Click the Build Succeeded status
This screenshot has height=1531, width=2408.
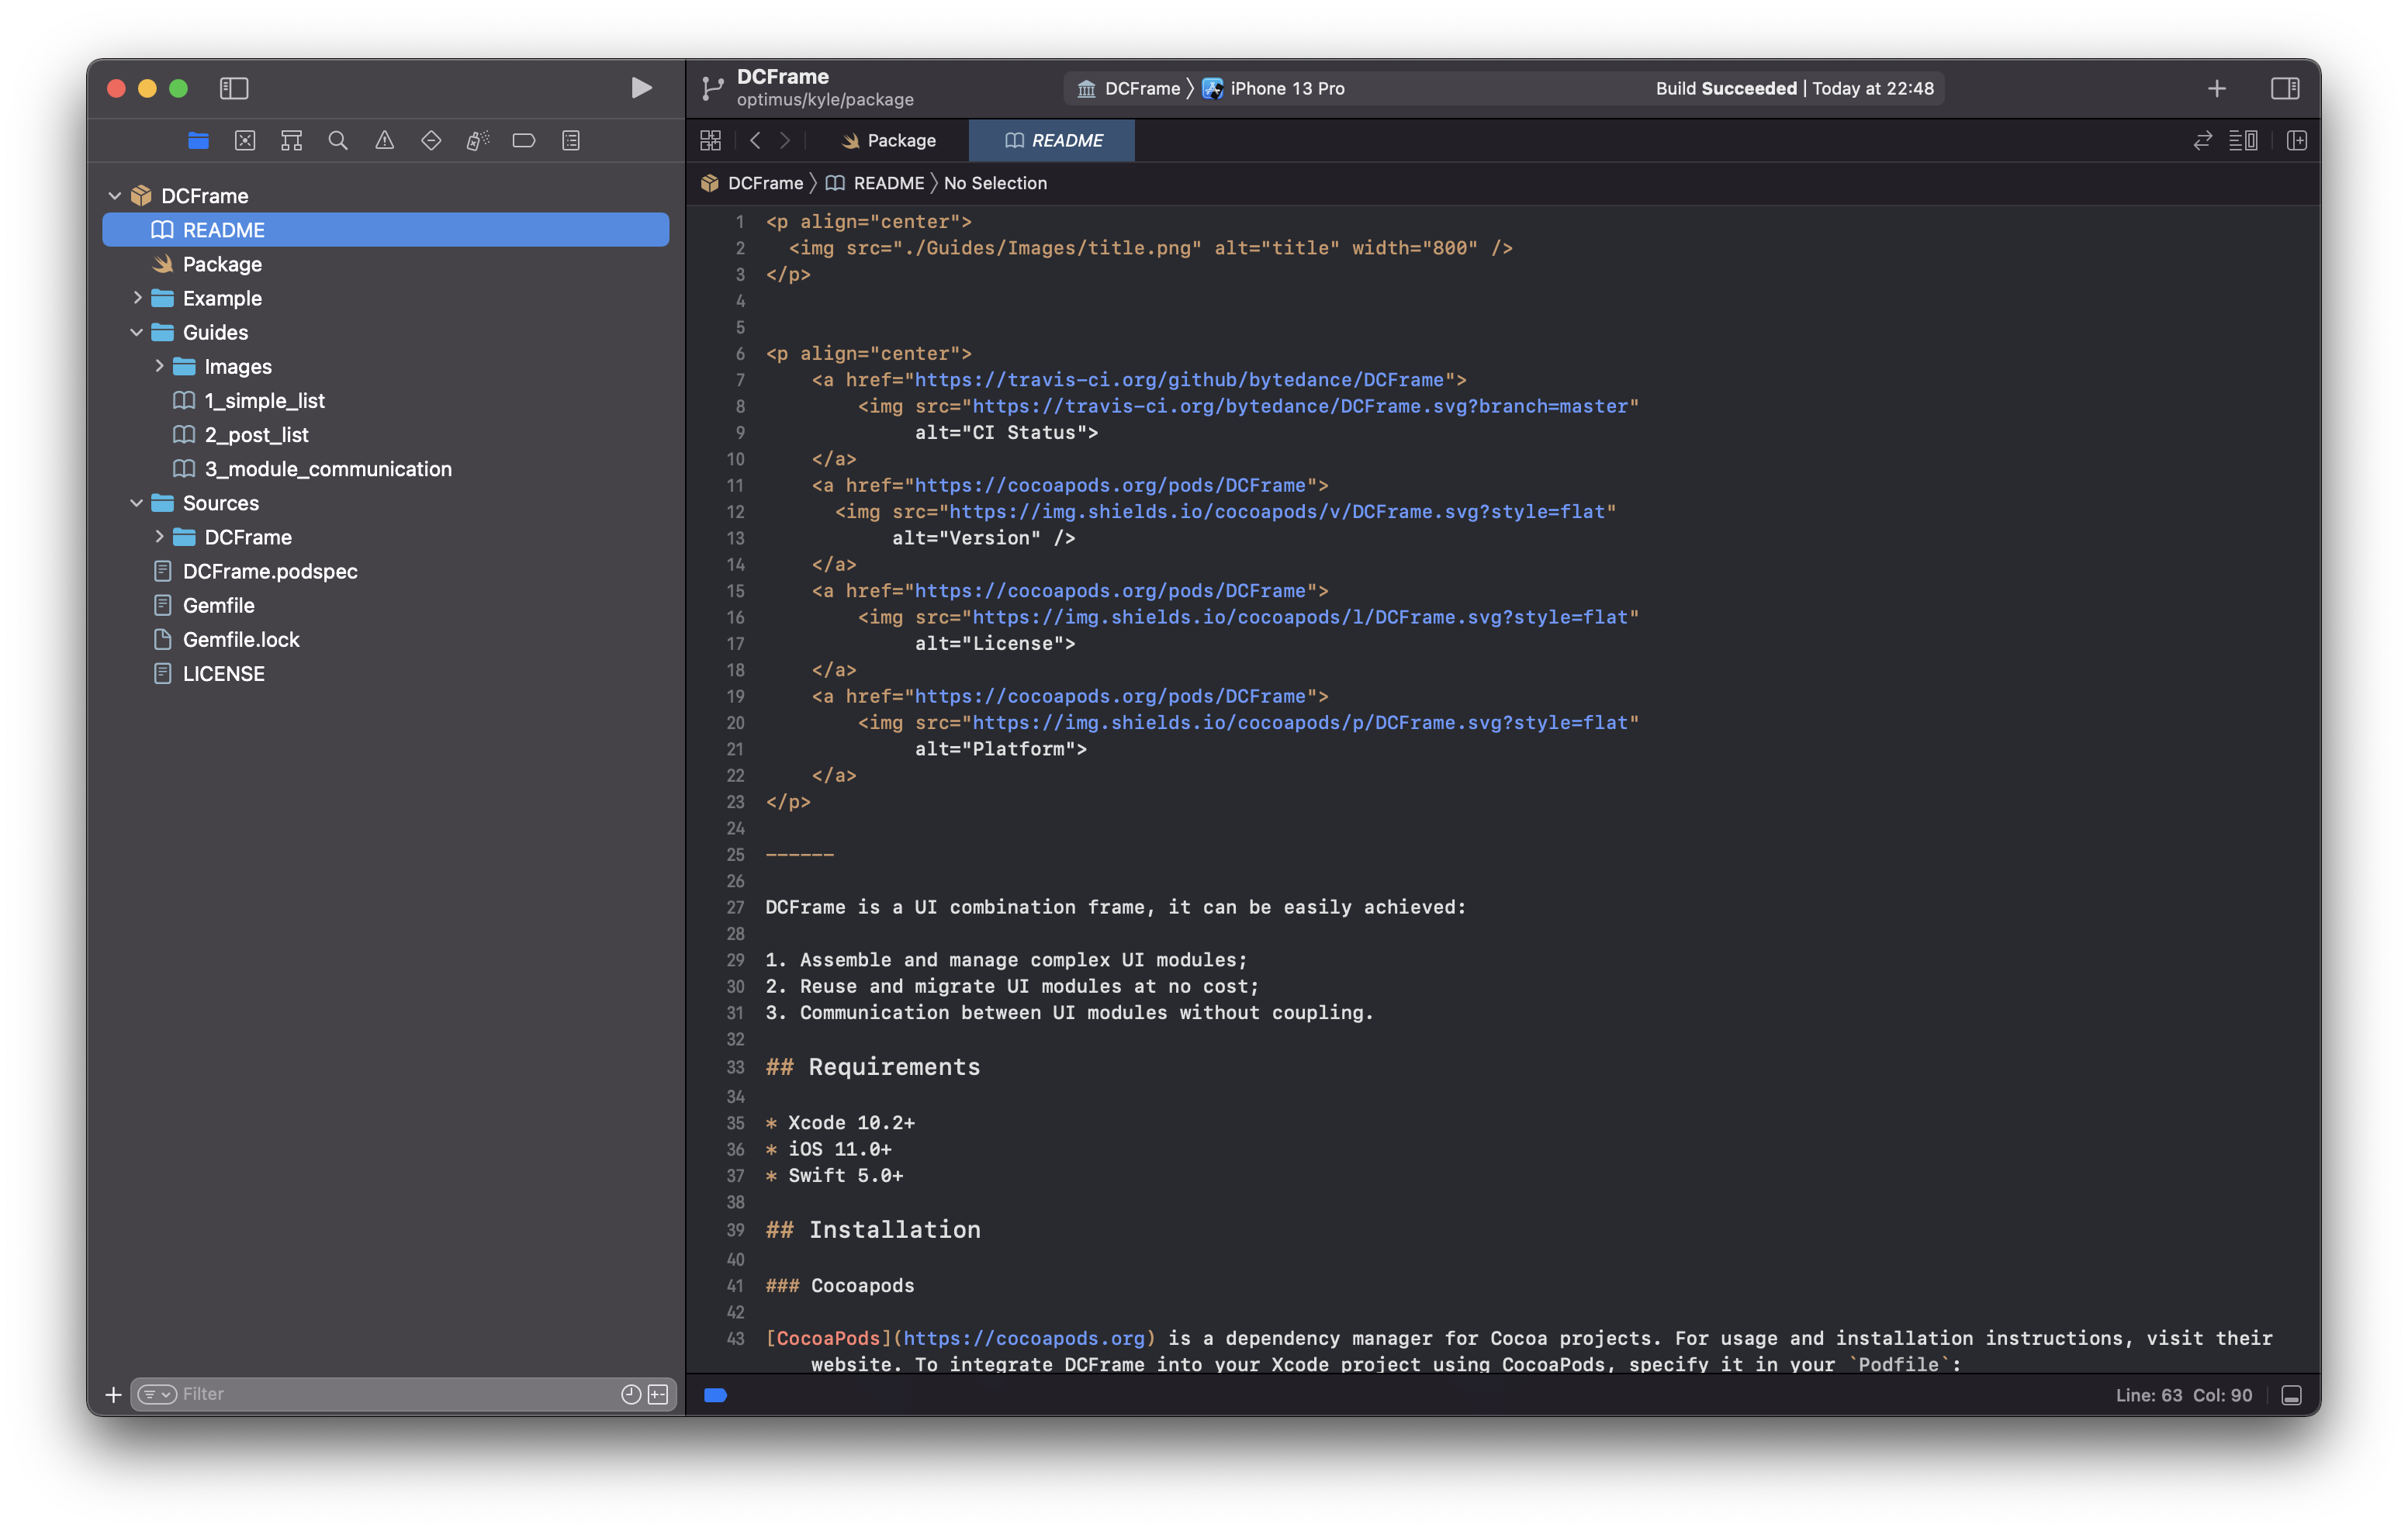coord(1794,88)
